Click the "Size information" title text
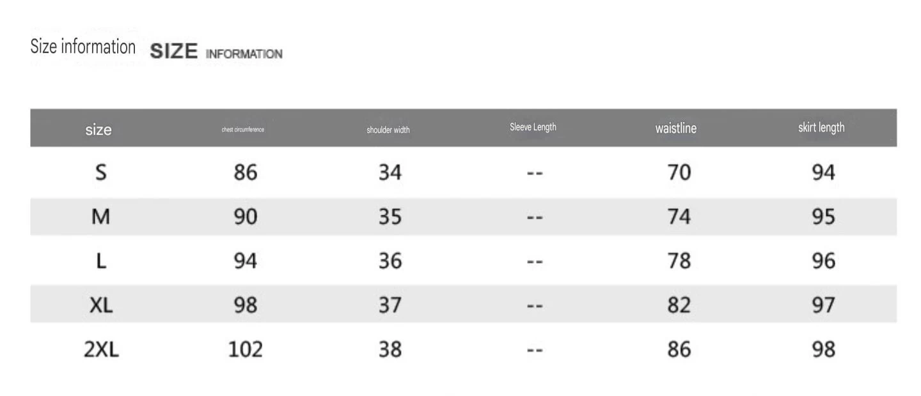 click(x=83, y=47)
